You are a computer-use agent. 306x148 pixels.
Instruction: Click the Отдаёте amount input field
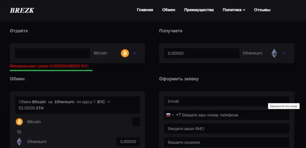coord(52,53)
